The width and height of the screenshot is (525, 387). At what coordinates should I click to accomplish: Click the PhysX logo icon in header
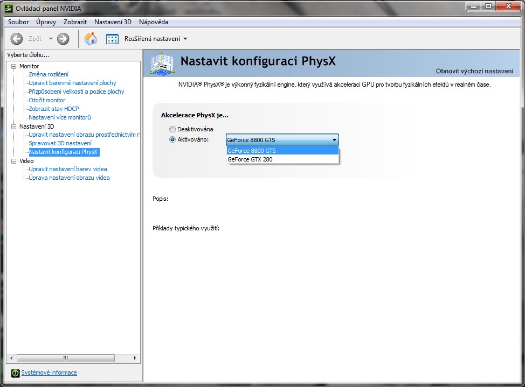point(162,64)
